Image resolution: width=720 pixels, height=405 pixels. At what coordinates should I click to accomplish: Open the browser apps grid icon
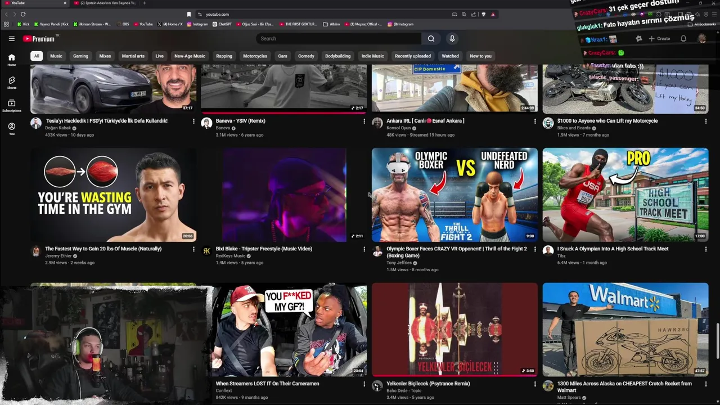(6, 24)
